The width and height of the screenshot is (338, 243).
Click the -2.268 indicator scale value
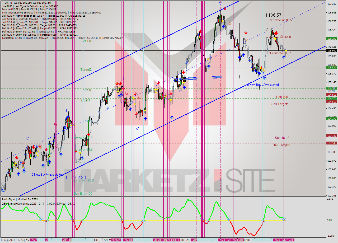(x=330, y=236)
